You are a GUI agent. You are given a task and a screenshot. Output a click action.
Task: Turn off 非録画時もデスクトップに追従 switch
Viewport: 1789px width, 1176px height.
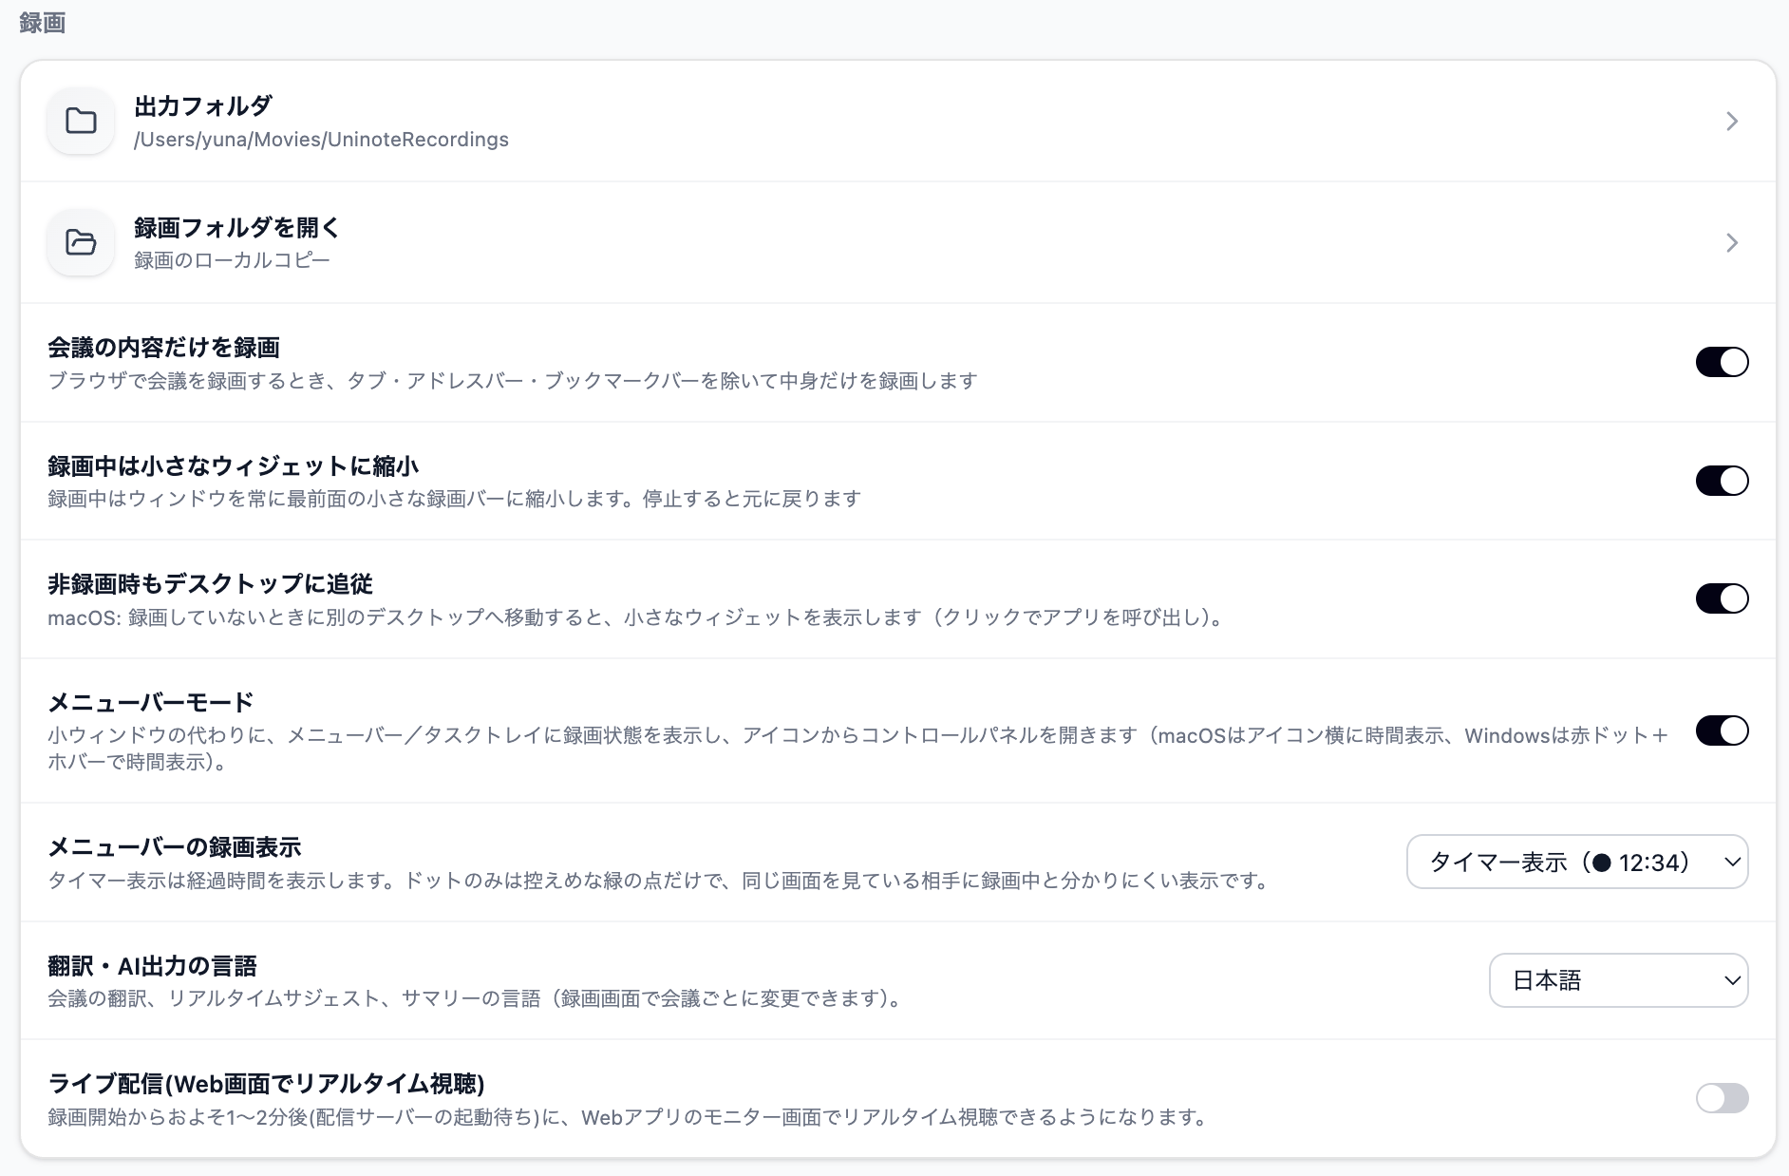(x=1722, y=598)
